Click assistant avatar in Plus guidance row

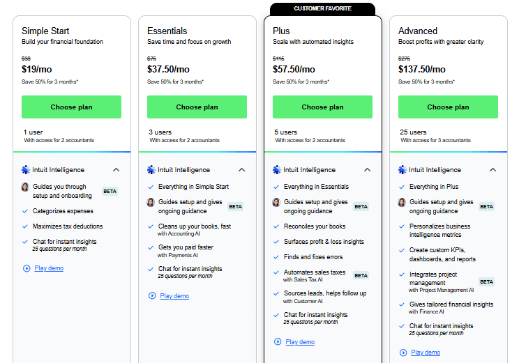[276, 202]
